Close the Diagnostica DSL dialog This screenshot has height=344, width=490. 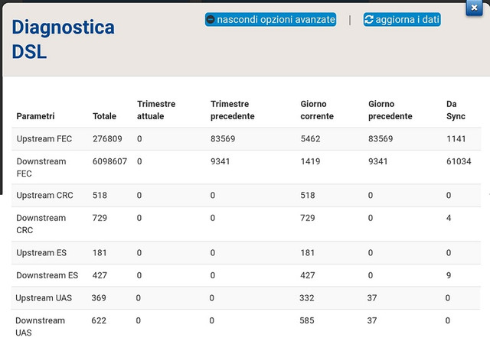[x=474, y=8]
